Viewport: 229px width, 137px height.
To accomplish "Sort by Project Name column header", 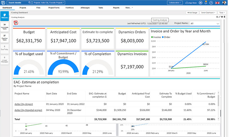I will coord(22,93).
